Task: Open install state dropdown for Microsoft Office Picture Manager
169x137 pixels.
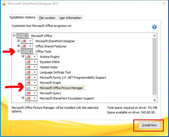Action: point(31,88)
